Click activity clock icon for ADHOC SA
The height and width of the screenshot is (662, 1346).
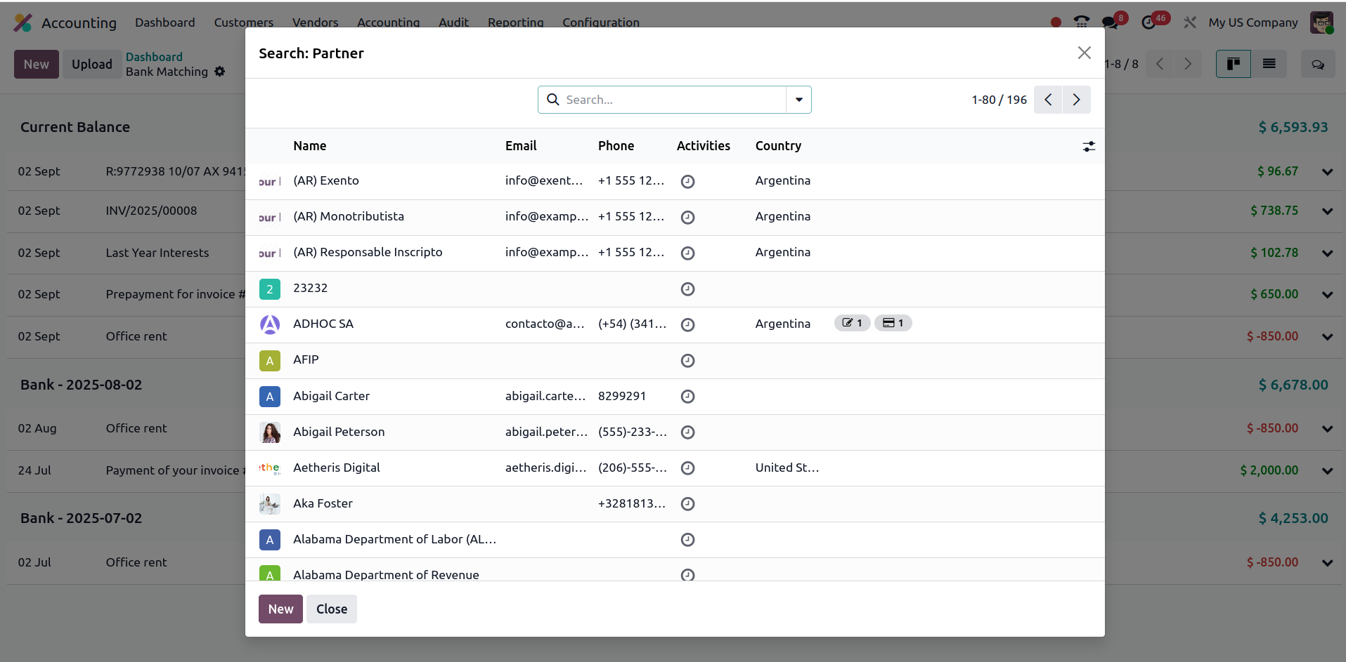click(687, 324)
